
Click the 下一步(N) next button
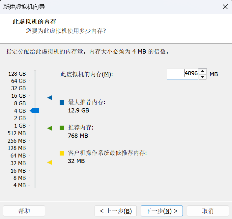click(162, 211)
